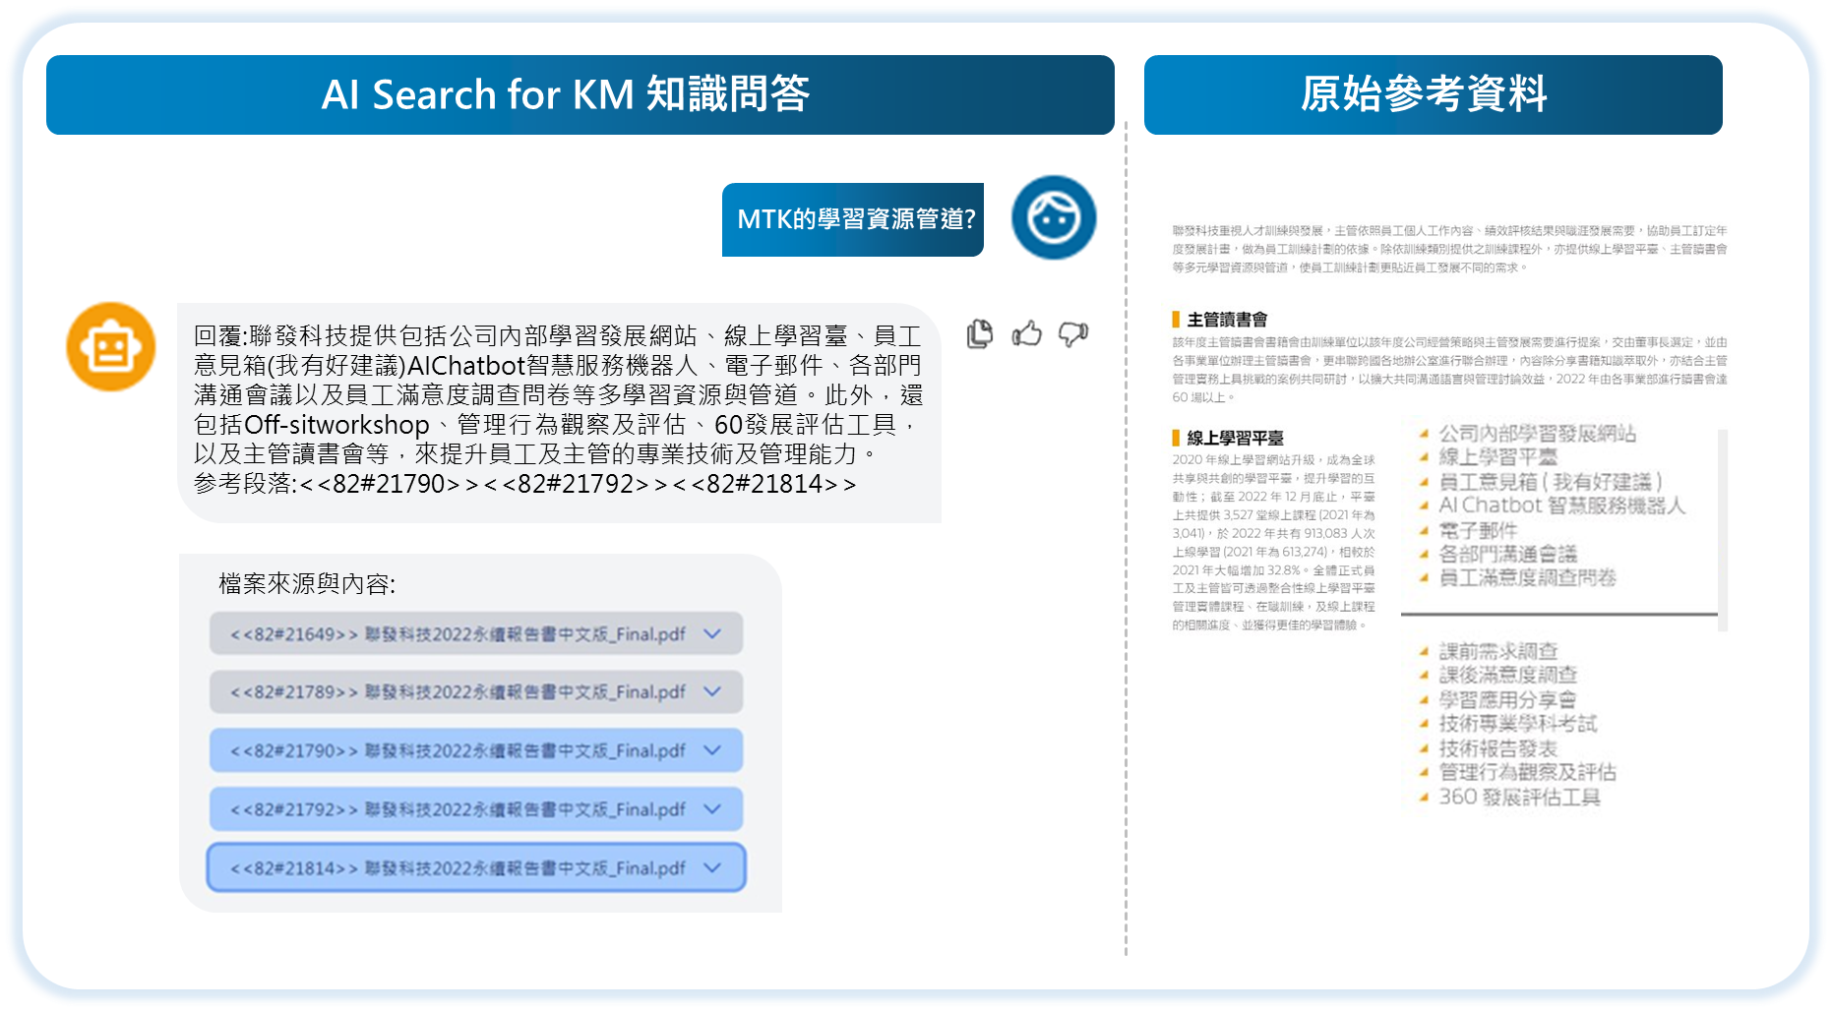Click list item 360 發展評估工具

(x=1519, y=797)
